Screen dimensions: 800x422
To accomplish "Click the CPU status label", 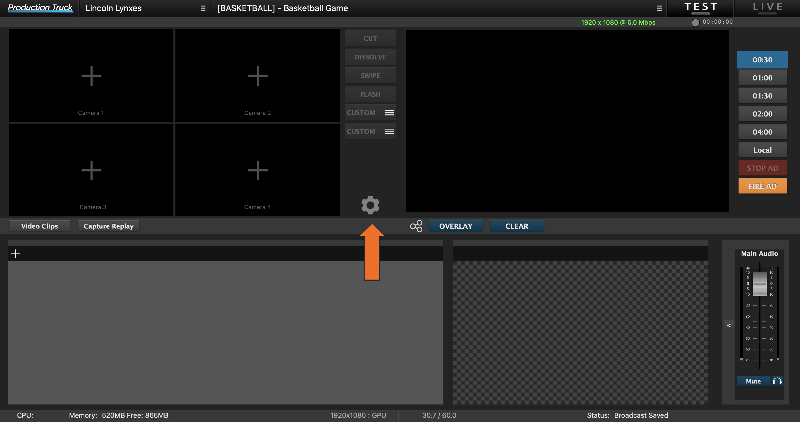I will click(x=25, y=415).
